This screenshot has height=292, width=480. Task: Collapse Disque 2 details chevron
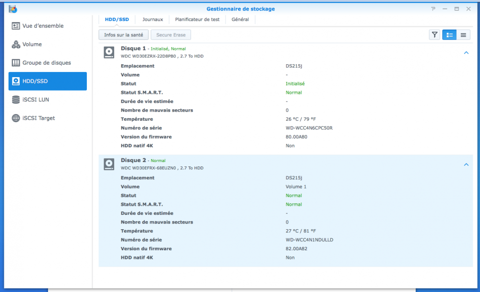point(466,164)
